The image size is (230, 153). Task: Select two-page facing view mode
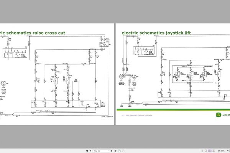tap(210, 151)
